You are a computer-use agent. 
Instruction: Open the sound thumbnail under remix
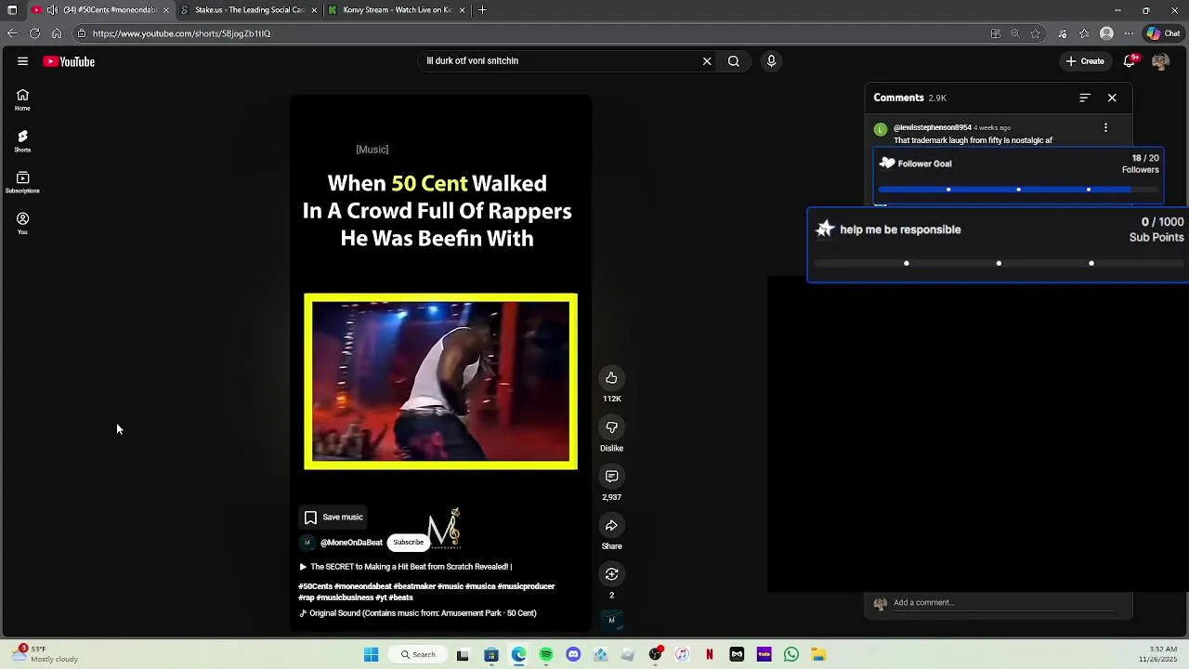point(611,620)
